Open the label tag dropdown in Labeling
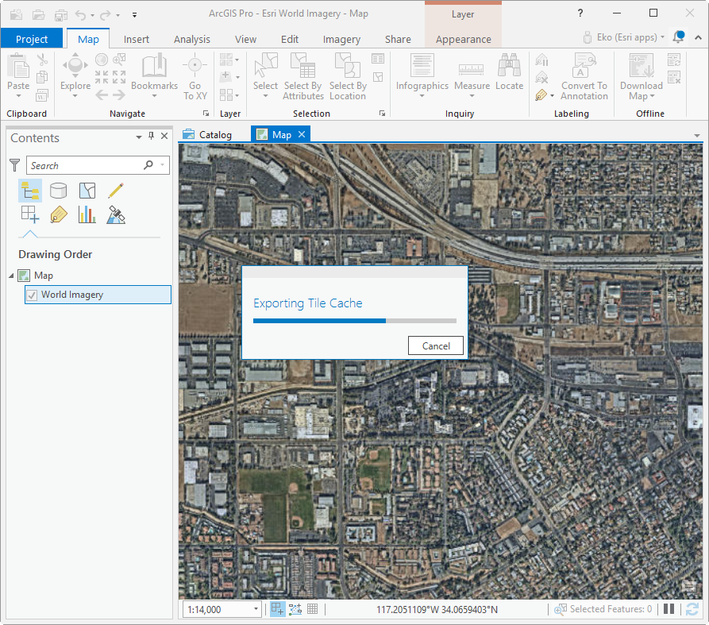The height and width of the screenshot is (625, 709). [552, 95]
